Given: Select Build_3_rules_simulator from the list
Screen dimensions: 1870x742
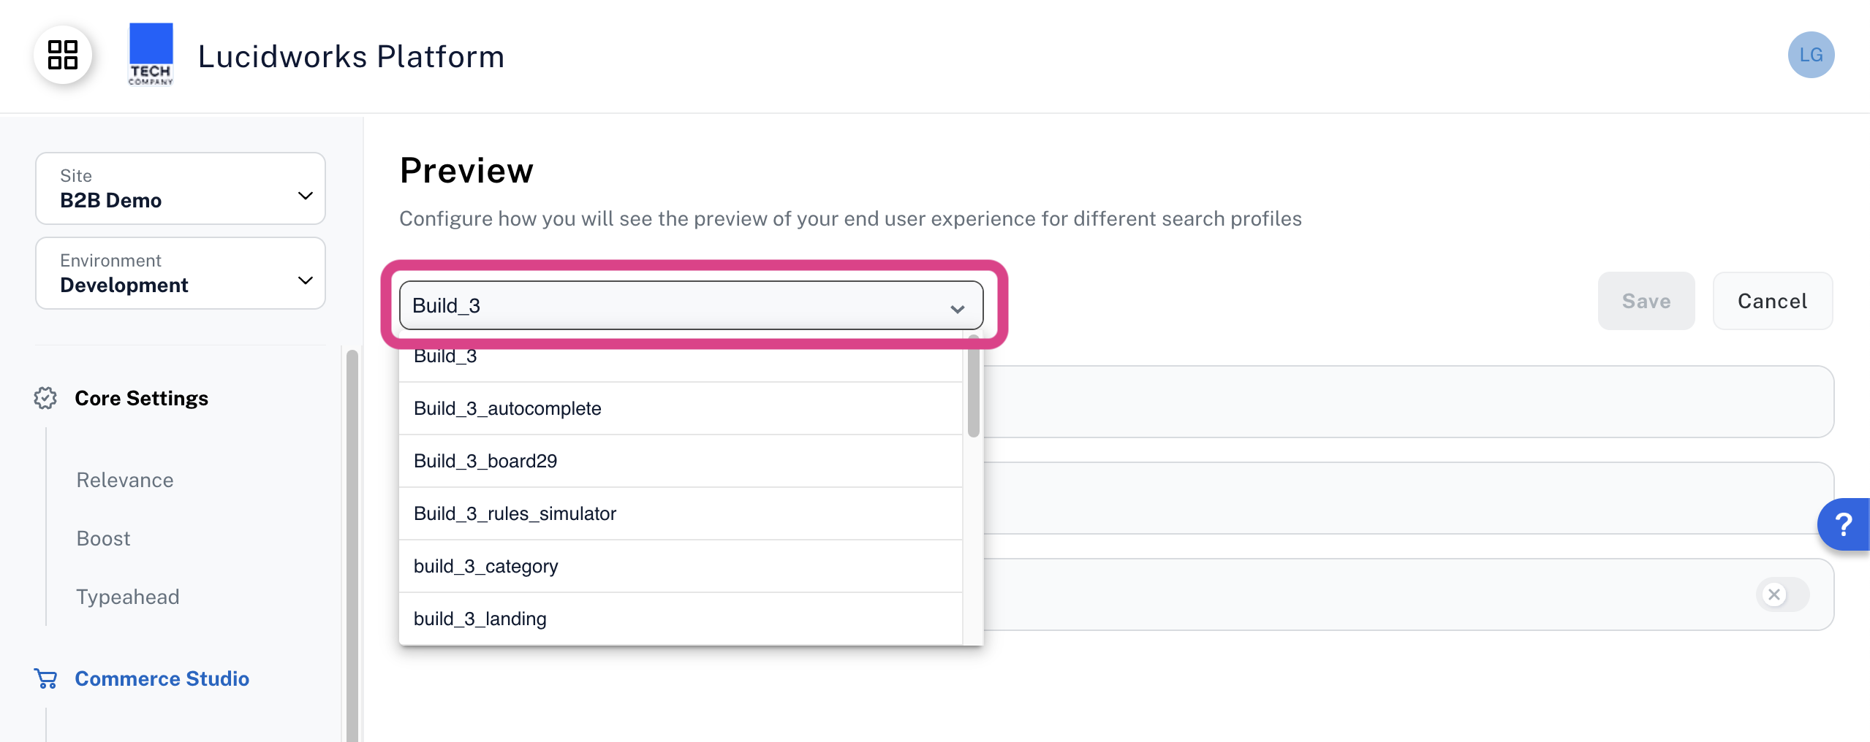Looking at the screenshot, I should (515, 513).
